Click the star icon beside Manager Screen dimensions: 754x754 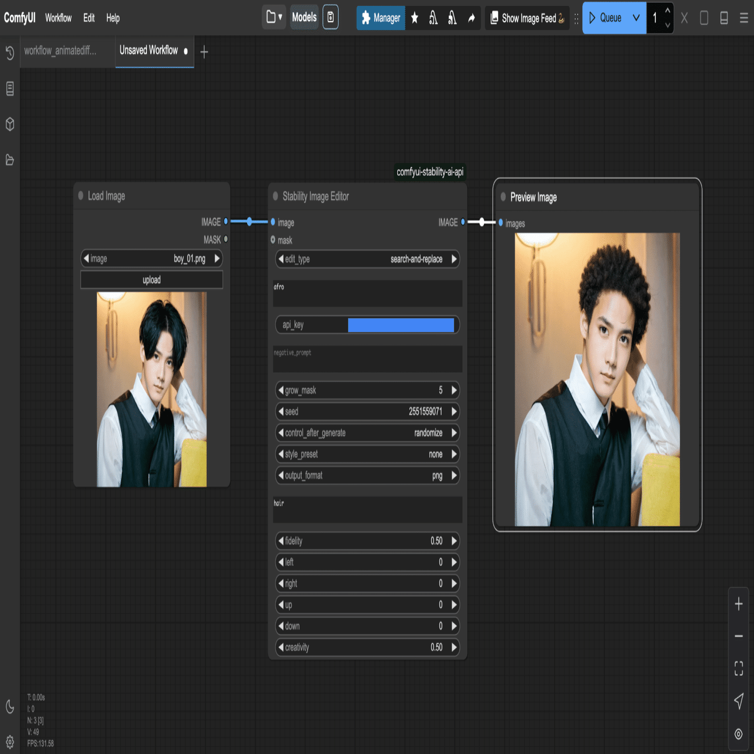pyautogui.click(x=415, y=18)
